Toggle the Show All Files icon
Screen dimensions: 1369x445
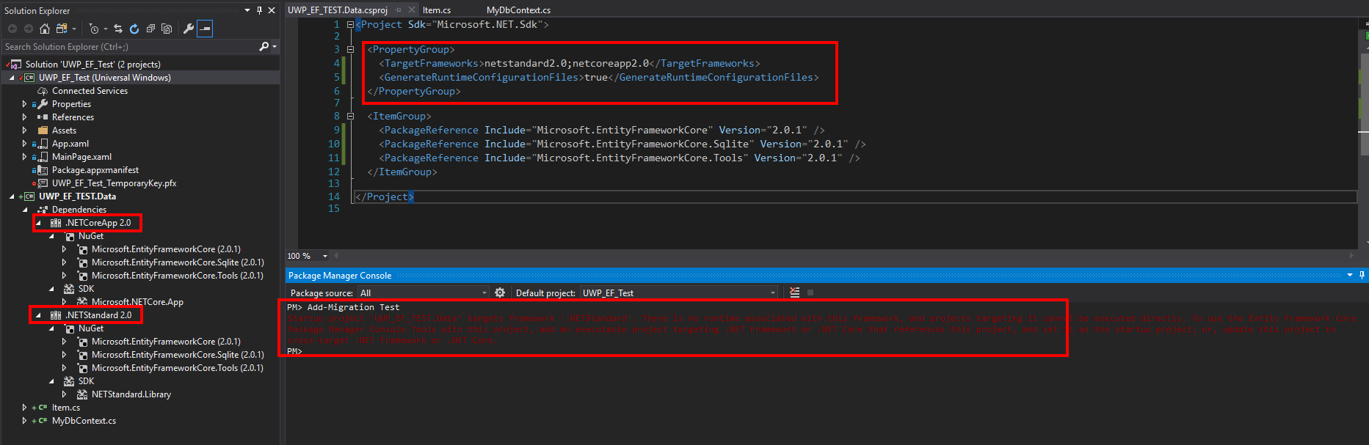(x=167, y=29)
